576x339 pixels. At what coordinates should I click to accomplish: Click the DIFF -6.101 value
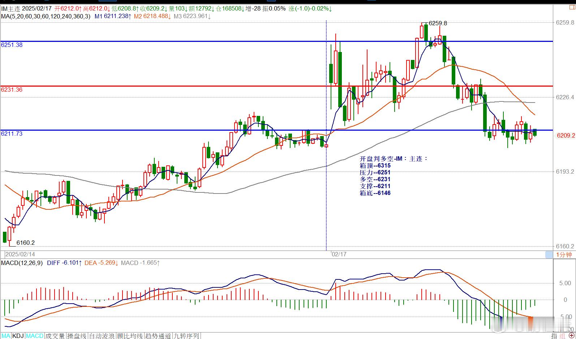click(x=64, y=263)
